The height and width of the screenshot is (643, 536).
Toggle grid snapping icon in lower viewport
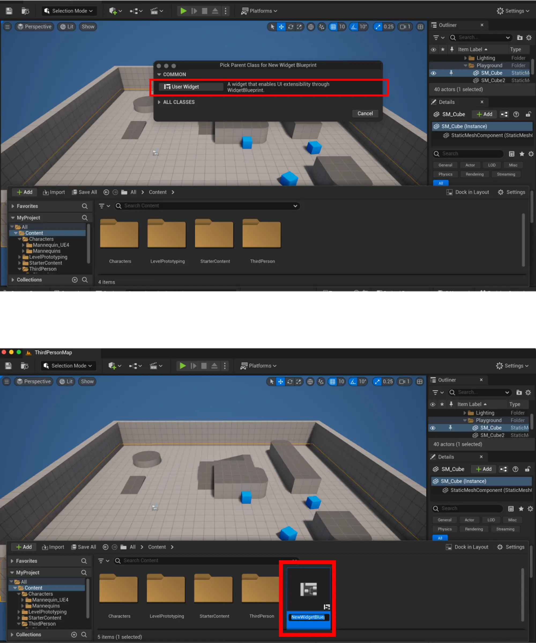coord(332,381)
